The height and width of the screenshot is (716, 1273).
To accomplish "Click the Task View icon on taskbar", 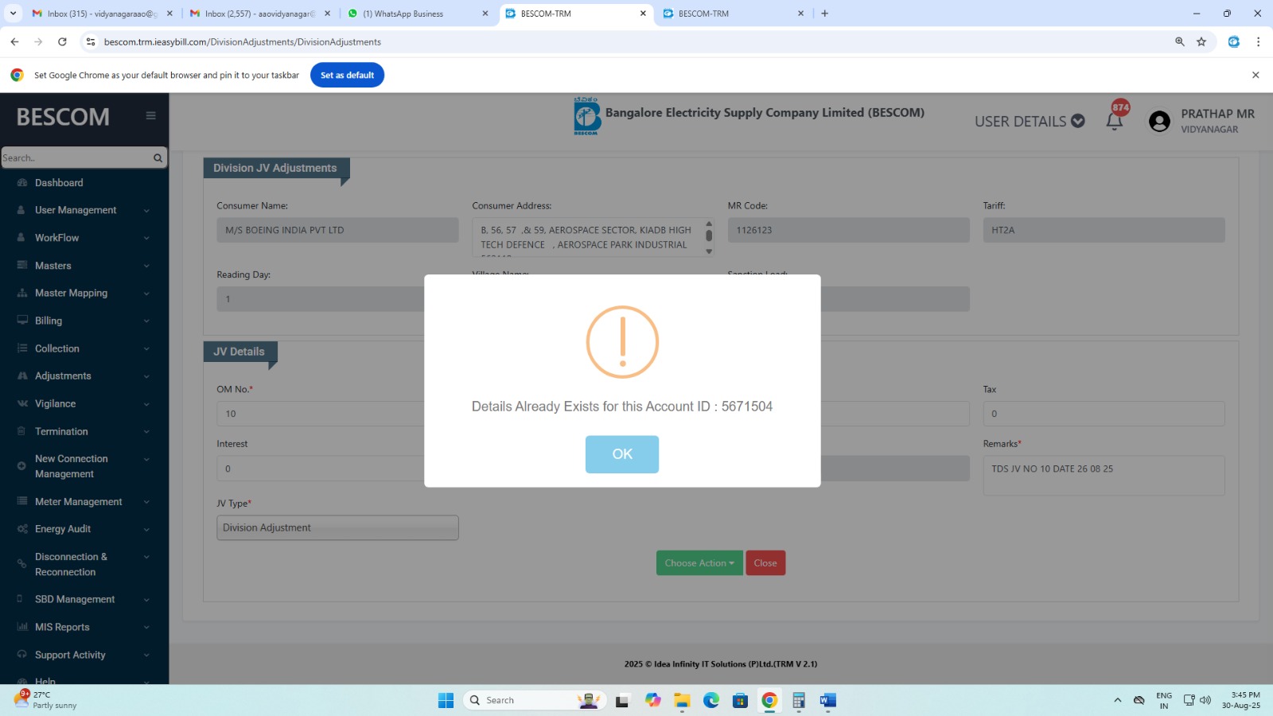I will (x=623, y=700).
